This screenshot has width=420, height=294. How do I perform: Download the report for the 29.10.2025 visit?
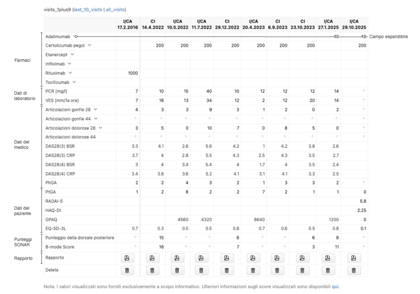tap(354, 258)
